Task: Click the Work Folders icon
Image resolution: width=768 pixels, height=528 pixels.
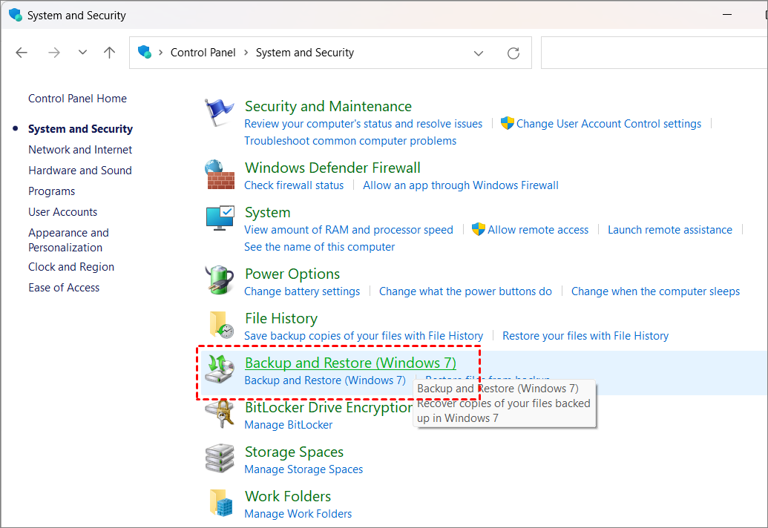Action: (220, 504)
